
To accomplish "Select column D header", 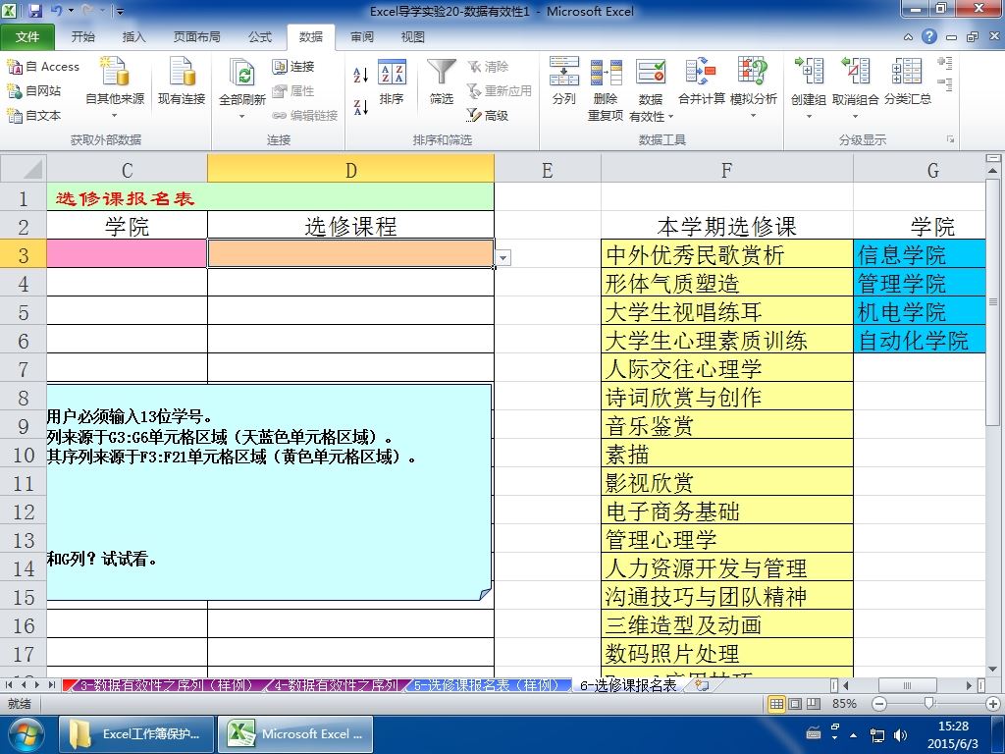I will (350, 170).
